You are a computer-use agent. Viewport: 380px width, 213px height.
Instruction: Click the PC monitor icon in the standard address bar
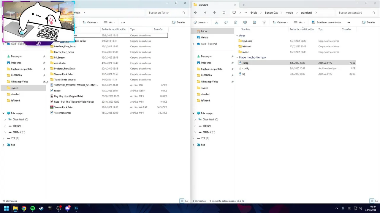tap(234, 13)
